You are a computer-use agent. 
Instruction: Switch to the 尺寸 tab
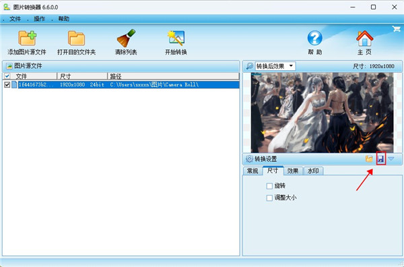273,171
